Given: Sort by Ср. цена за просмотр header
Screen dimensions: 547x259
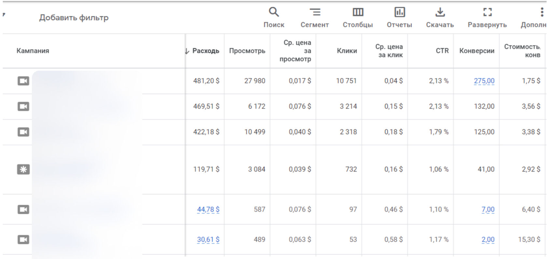Looking at the screenshot, I should click(295, 51).
